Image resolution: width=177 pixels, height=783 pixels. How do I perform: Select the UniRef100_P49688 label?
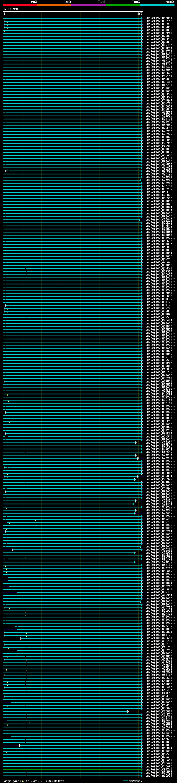tap(159, 394)
